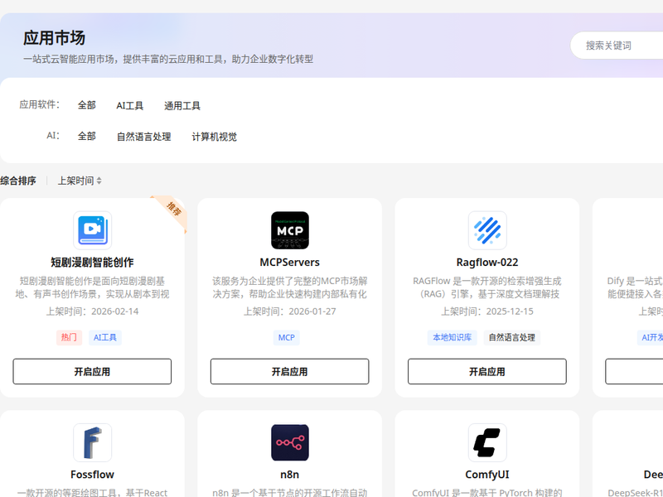Click the MCP tag on MCPServers card
The height and width of the screenshot is (497, 663).
pos(286,337)
